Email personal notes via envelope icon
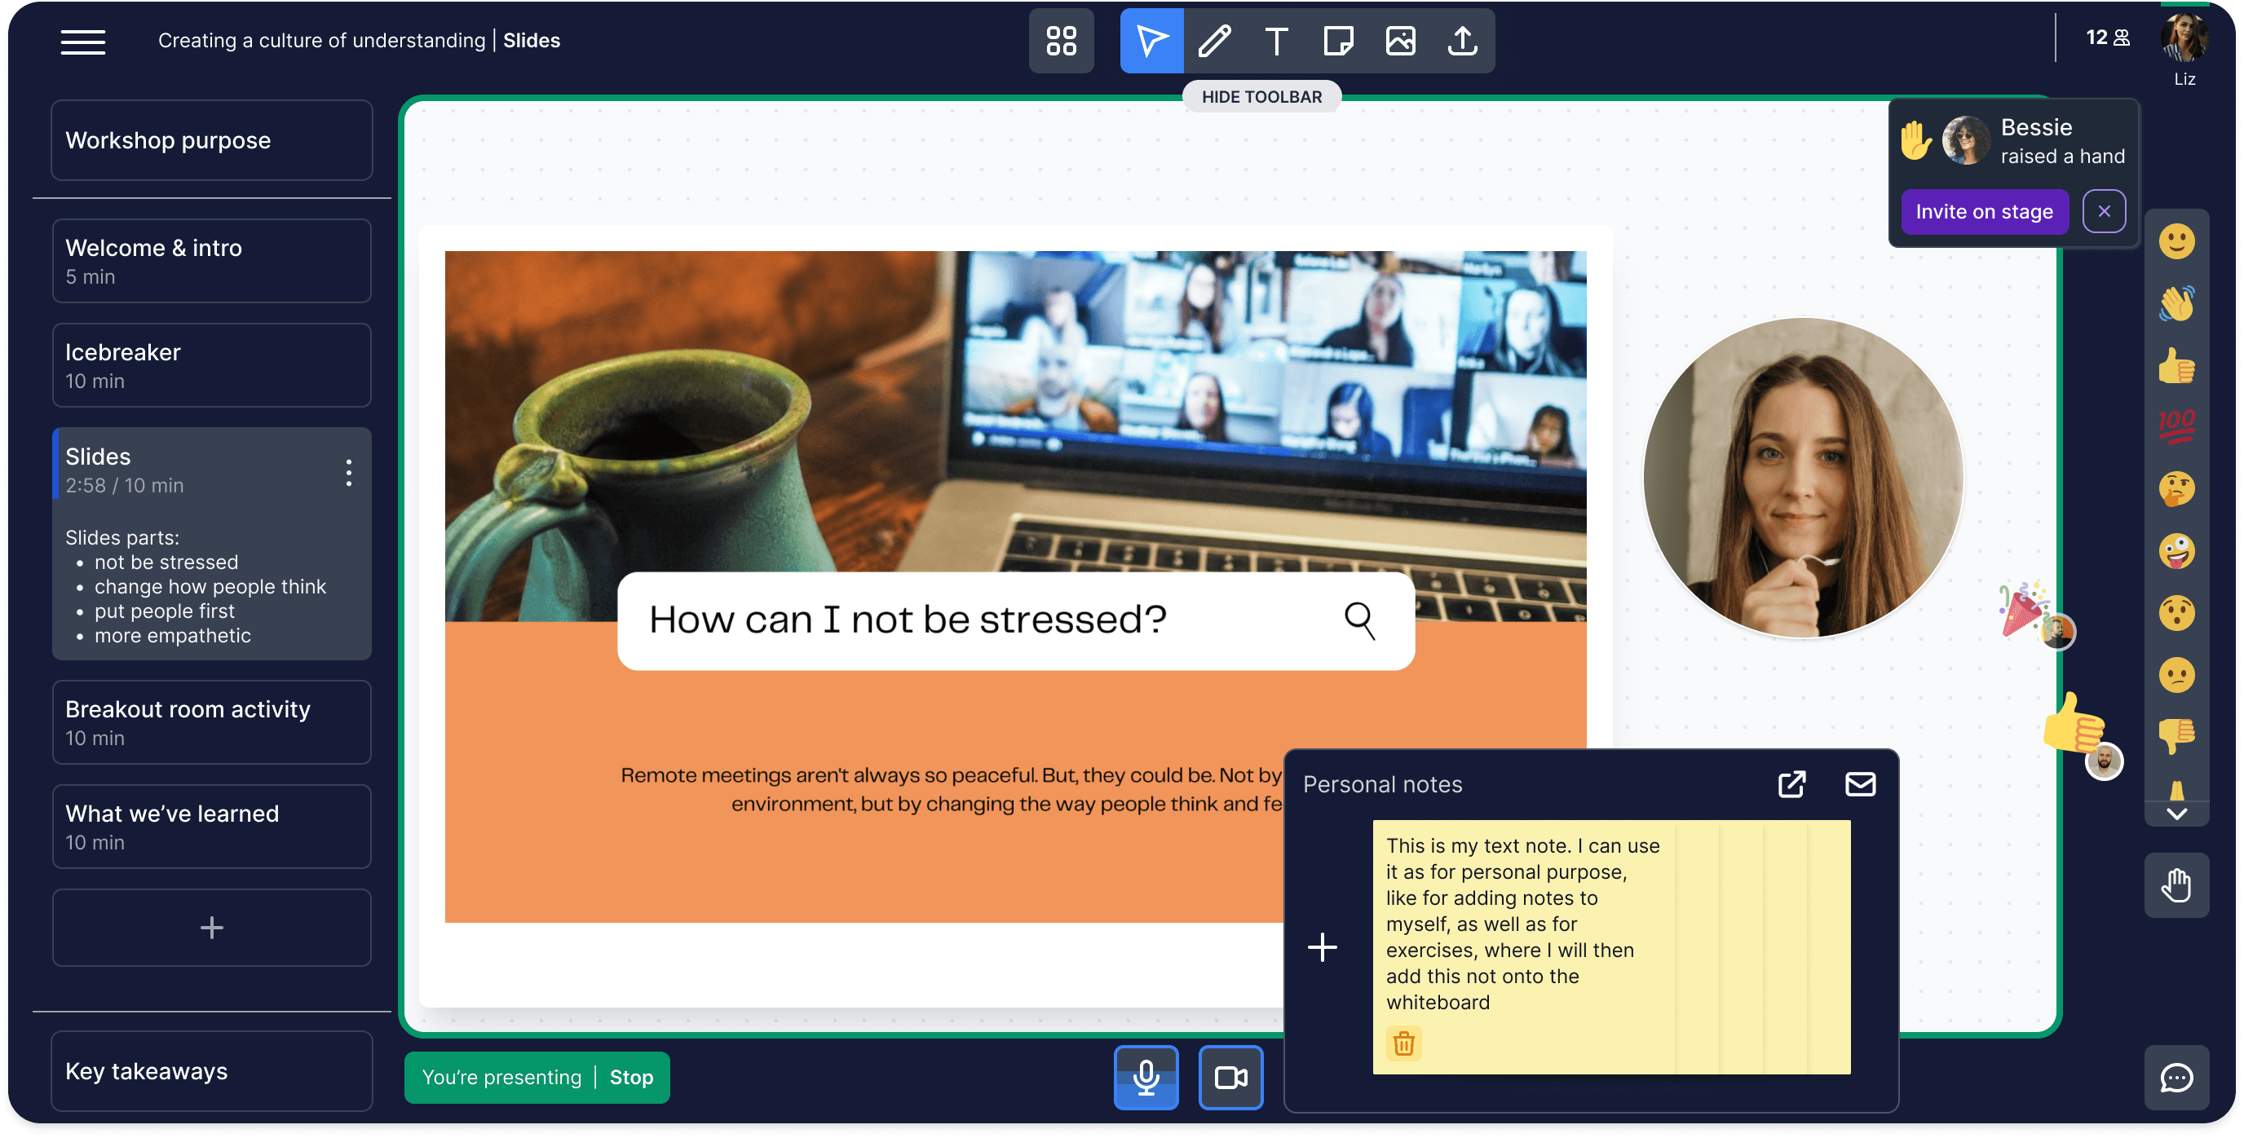 (x=1860, y=783)
